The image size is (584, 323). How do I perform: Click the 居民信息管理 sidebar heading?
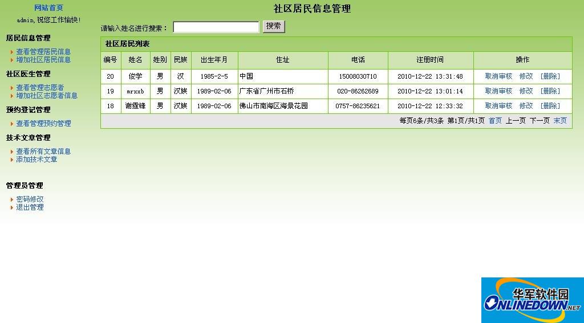click(29, 38)
